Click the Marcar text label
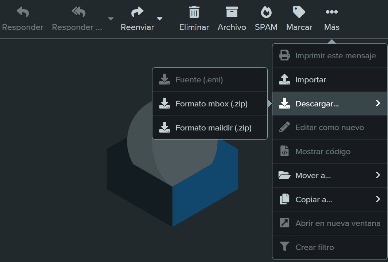The width and height of the screenshot is (388, 262). [299, 27]
